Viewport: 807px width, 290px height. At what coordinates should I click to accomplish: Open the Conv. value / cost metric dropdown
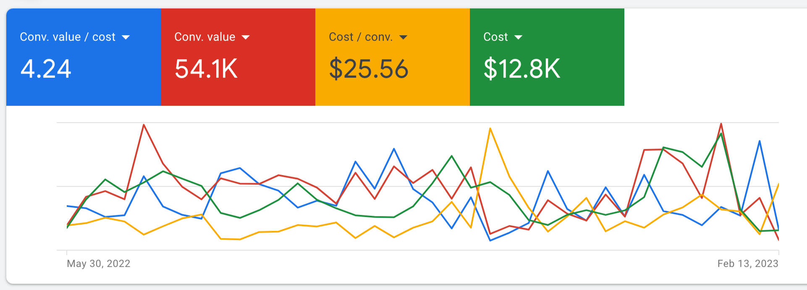click(x=126, y=37)
